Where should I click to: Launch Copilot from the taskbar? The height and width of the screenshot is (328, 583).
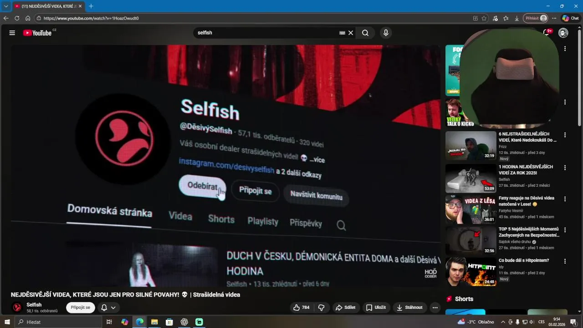[x=124, y=322]
